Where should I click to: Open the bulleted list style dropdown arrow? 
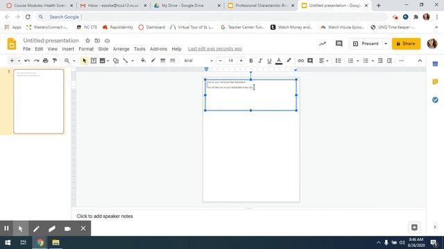point(373,61)
